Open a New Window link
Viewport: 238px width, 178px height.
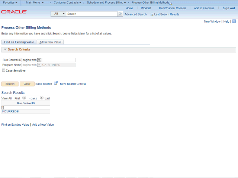click(212, 22)
